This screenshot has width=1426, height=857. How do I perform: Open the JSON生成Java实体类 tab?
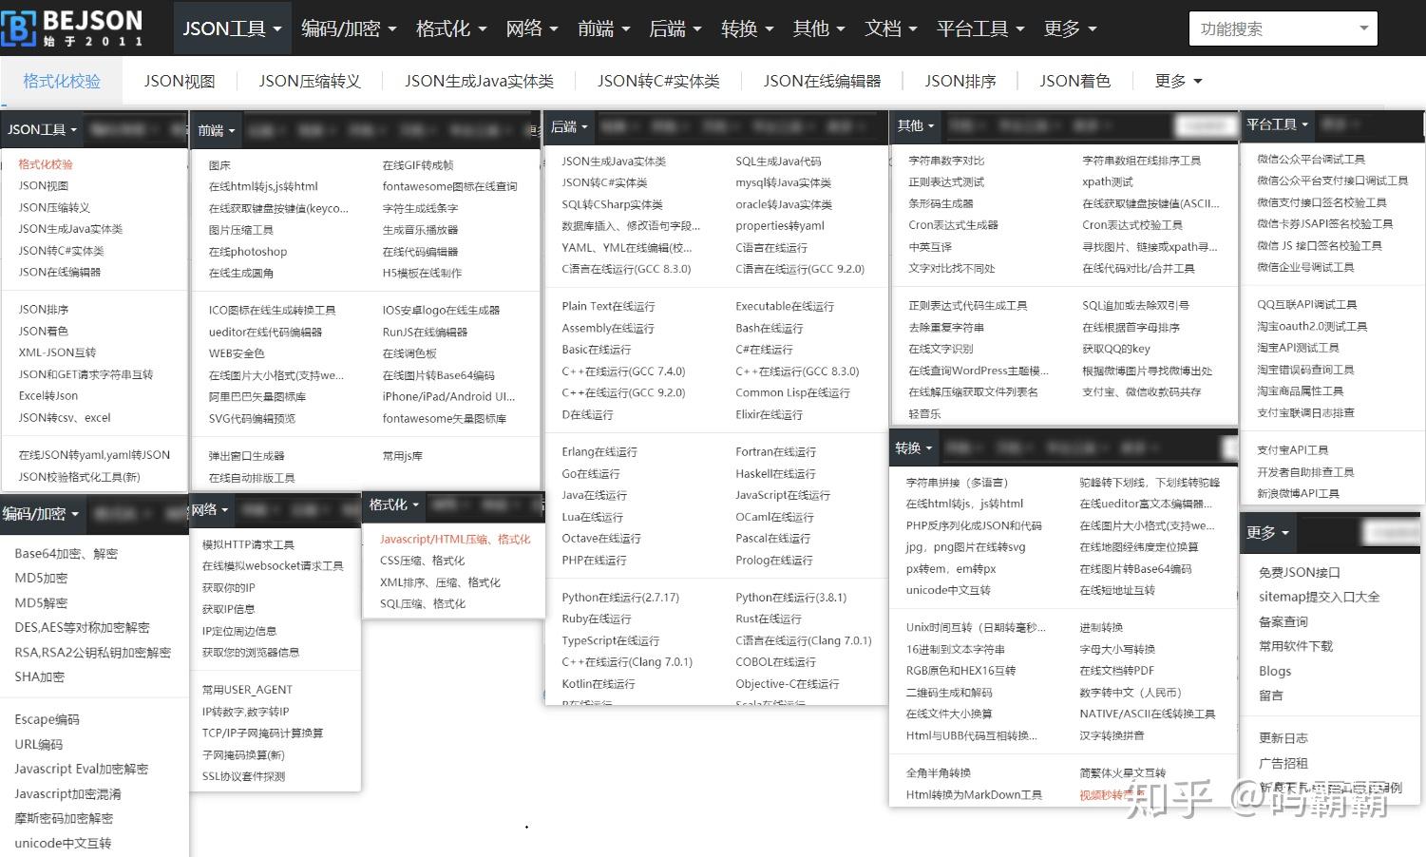point(479,82)
